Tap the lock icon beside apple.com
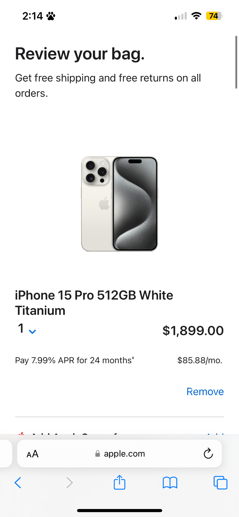Image resolution: width=239 pixels, height=517 pixels. tap(97, 454)
